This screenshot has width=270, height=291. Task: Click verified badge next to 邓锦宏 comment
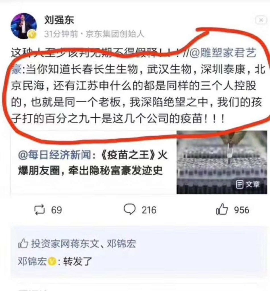(52, 261)
